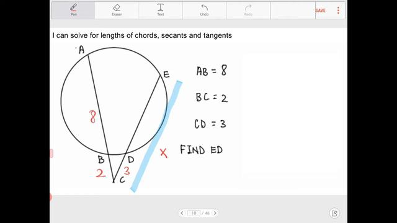397x223 pixels.
Task: Click the page number field showing 10
Action: click(x=194, y=213)
